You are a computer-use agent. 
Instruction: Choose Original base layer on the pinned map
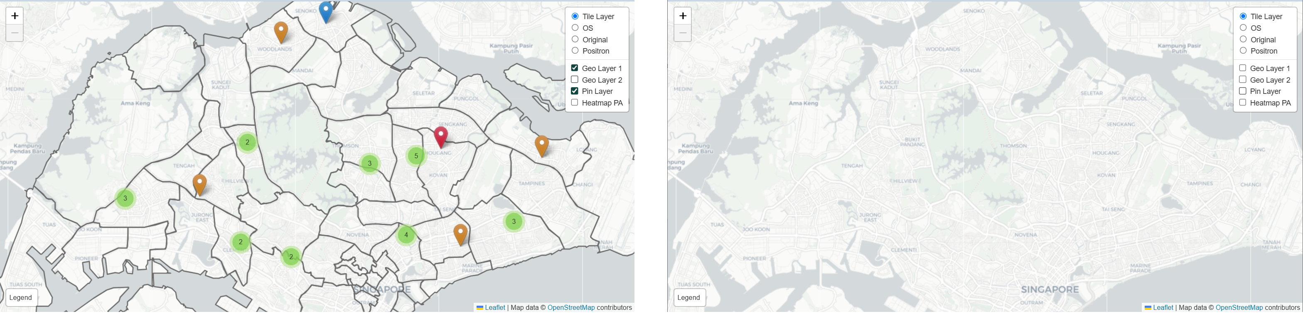coord(575,39)
